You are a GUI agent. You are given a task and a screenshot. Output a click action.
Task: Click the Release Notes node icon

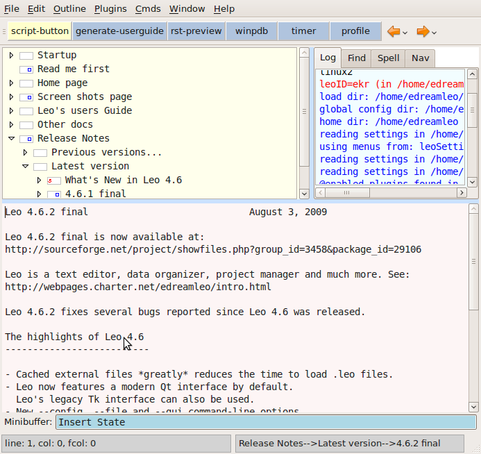coord(26,140)
